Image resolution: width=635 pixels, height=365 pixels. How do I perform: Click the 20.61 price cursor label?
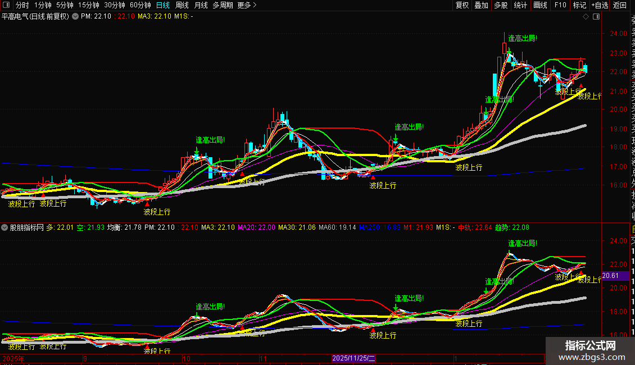pos(615,276)
